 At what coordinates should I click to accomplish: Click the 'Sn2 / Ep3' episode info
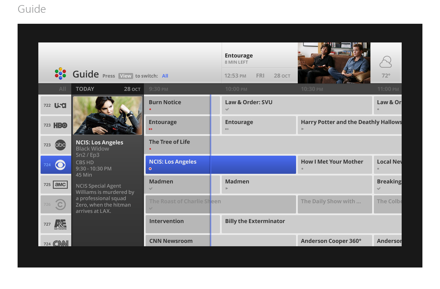88,155
